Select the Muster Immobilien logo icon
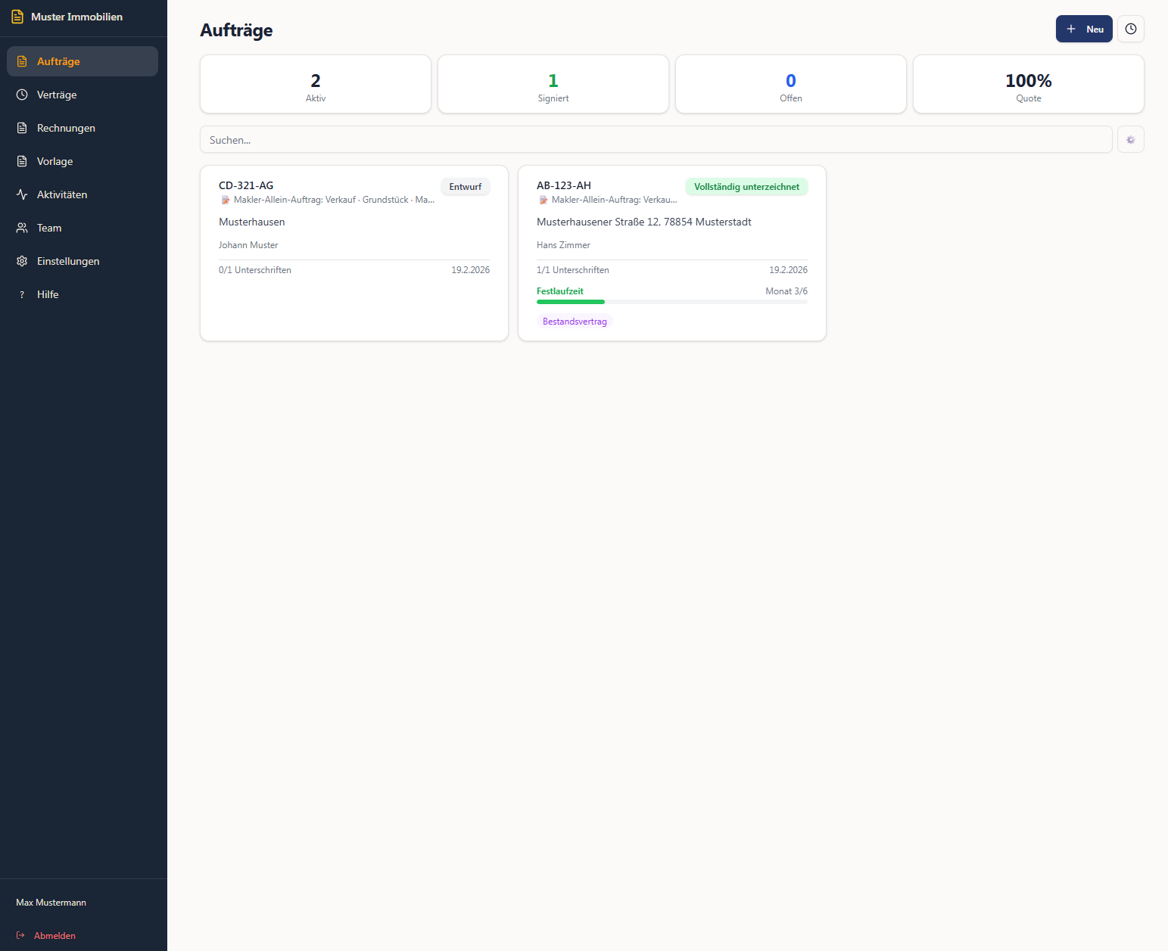The width and height of the screenshot is (1168, 951). [x=17, y=16]
